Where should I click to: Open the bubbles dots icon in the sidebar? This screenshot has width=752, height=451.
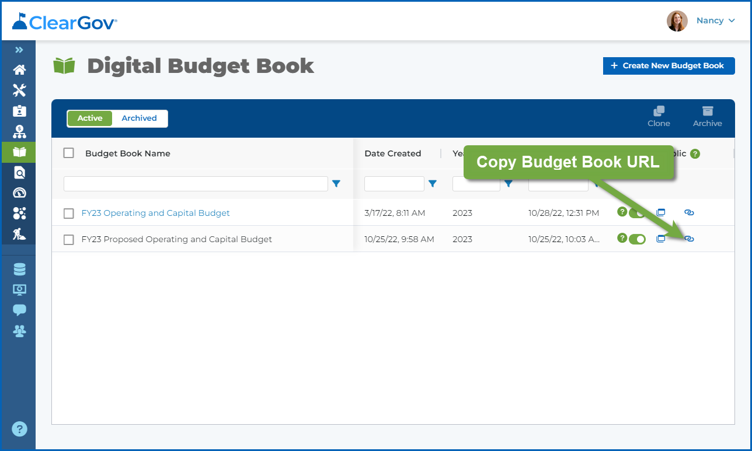pyautogui.click(x=19, y=214)
